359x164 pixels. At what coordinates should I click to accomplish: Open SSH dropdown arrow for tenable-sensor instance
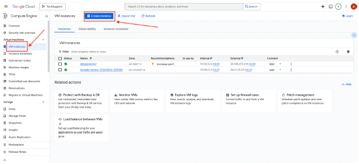(x=280, y=70)
